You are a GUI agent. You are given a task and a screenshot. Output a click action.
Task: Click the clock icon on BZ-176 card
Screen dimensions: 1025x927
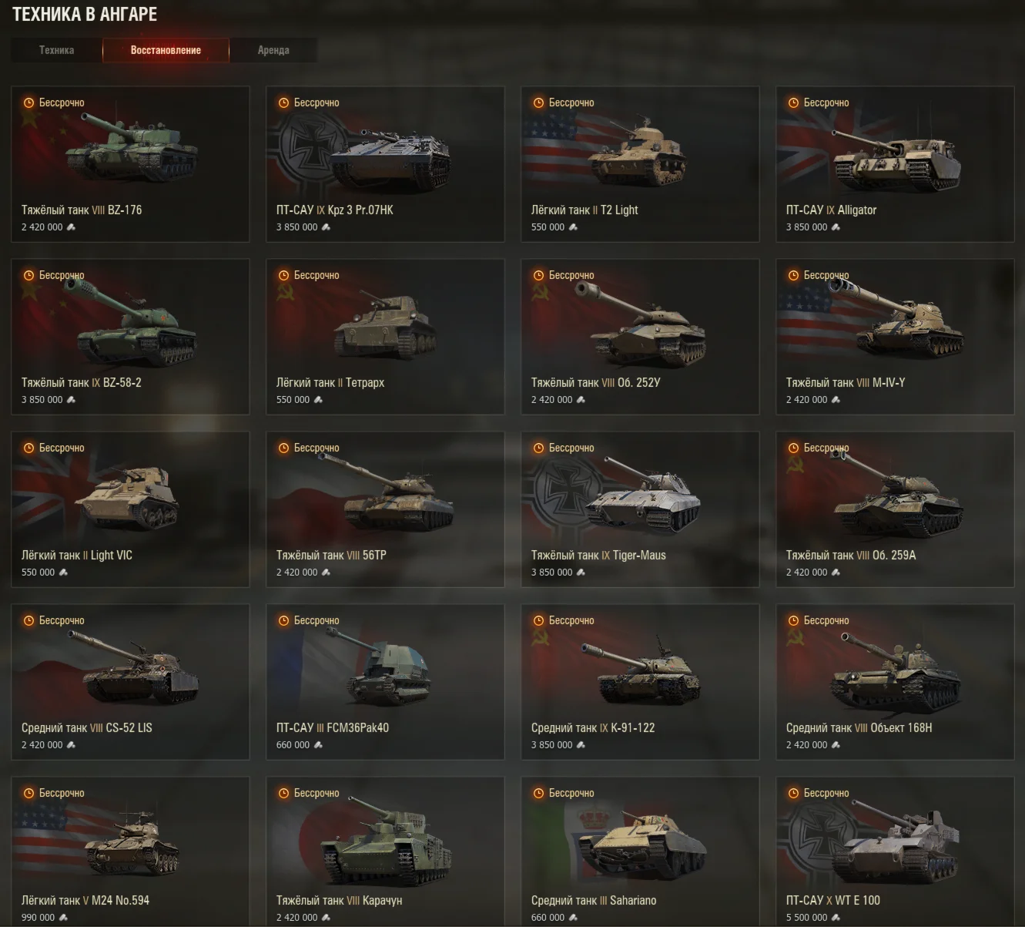click(x=29, y=102)
